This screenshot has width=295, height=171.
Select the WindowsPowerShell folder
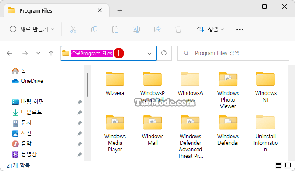point(153,87)
